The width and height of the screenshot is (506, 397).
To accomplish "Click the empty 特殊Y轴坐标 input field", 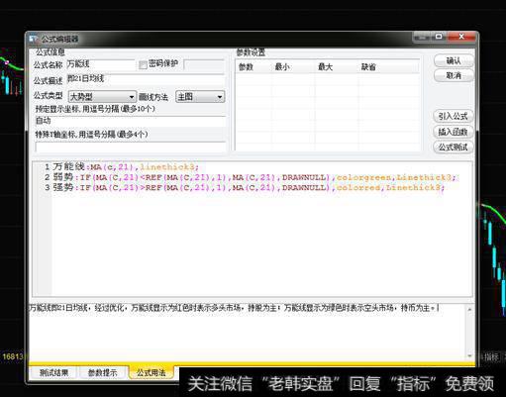I will click(131, 147).
